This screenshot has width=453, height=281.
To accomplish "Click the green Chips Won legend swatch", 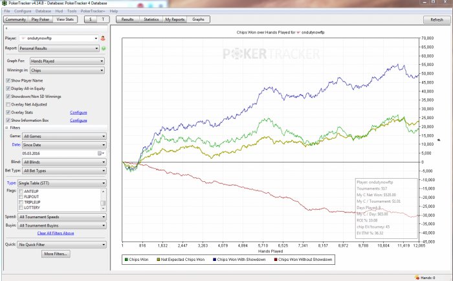I will coord(126,260).
